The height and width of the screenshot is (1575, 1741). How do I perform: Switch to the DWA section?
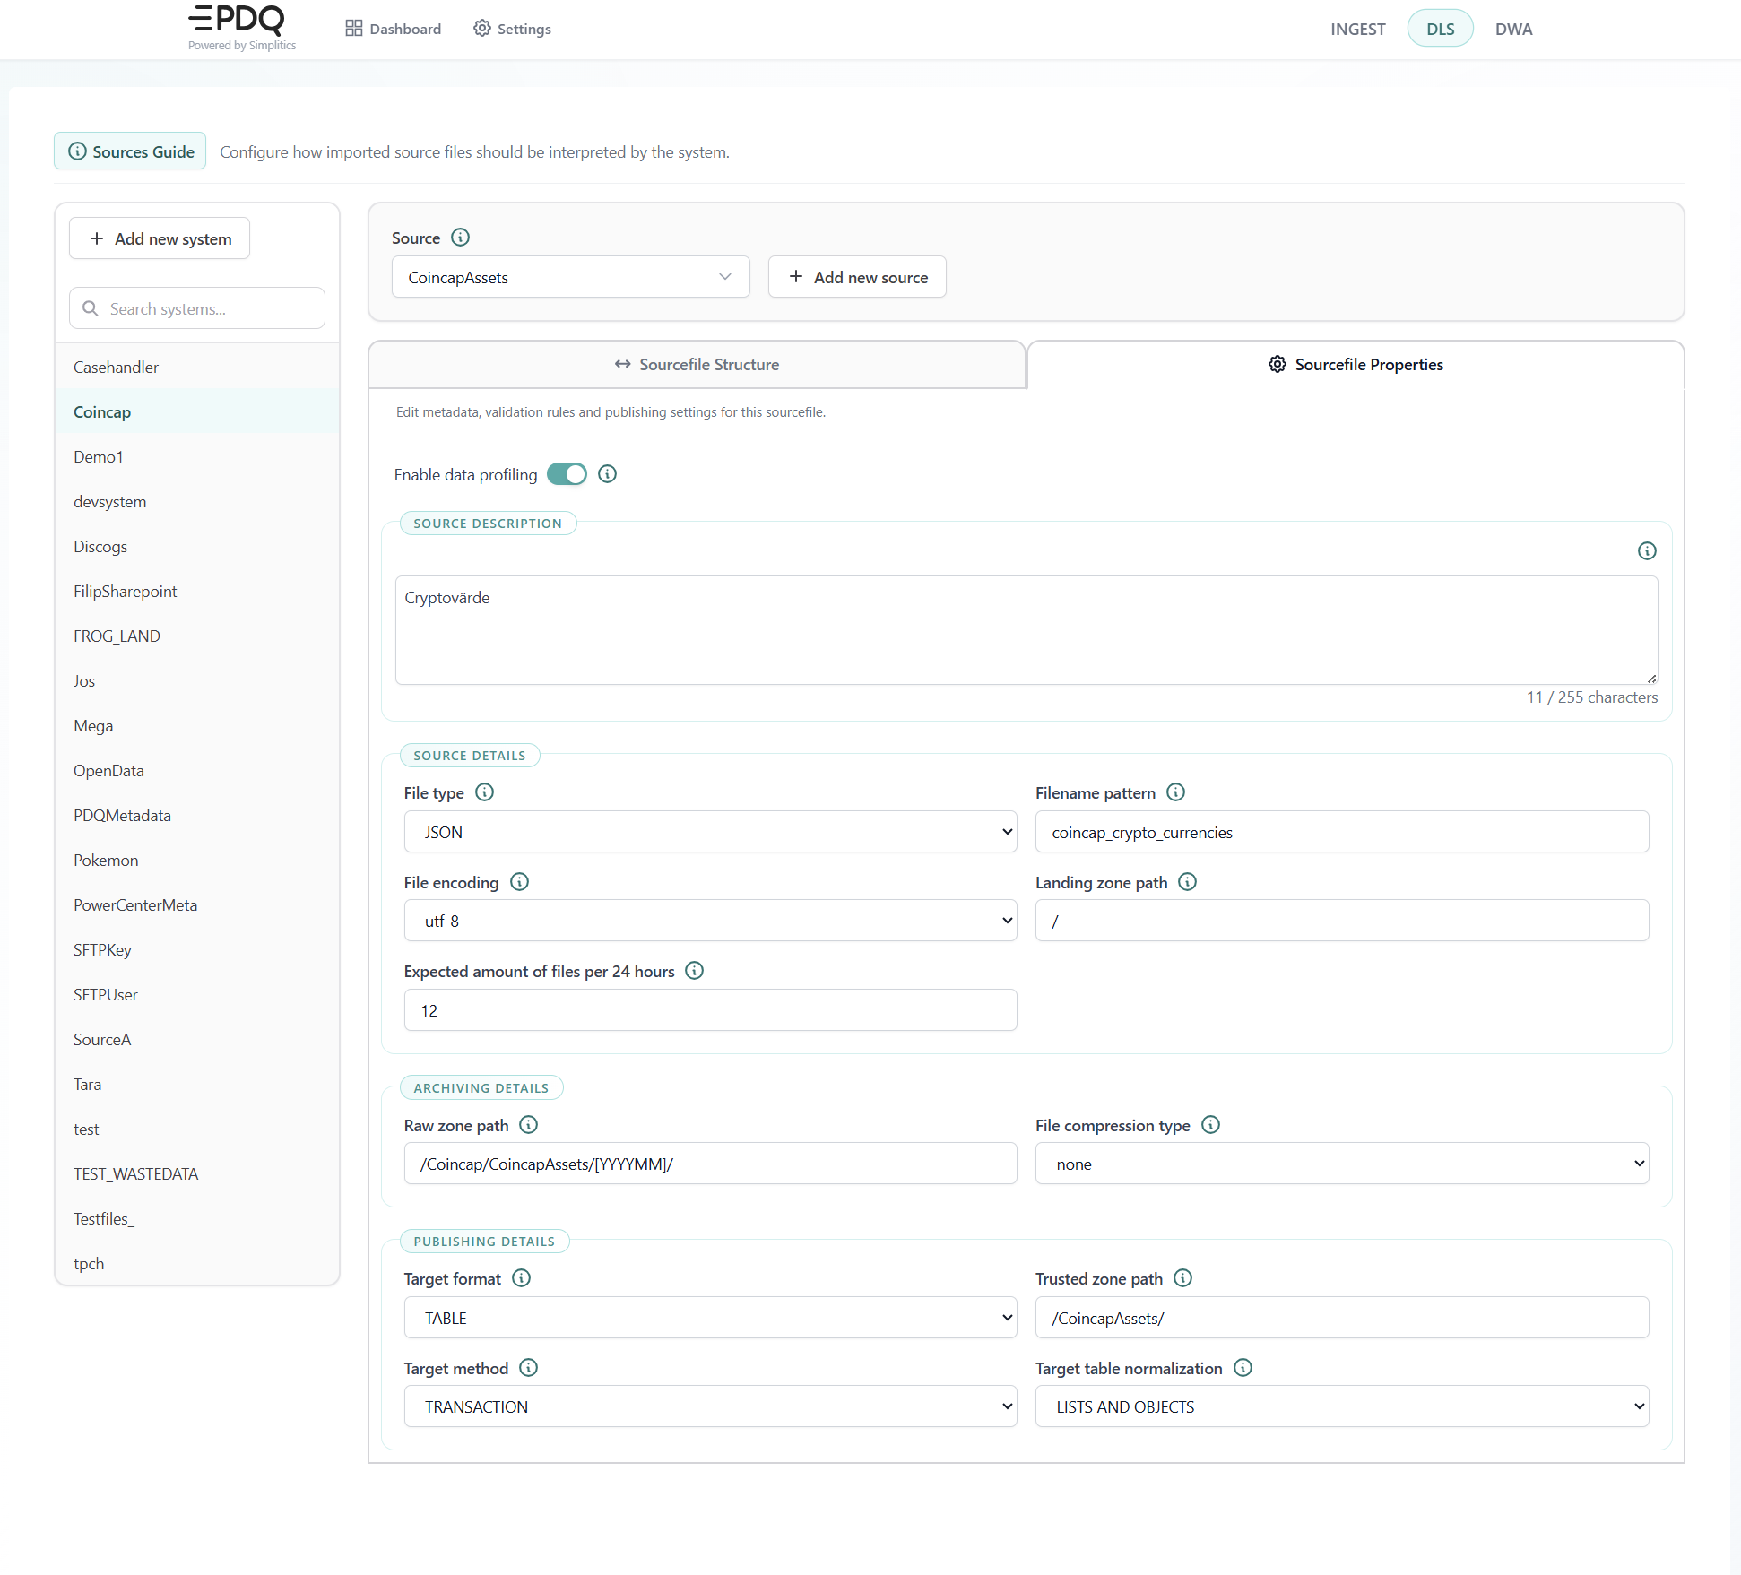click(x=1513, y=29)
